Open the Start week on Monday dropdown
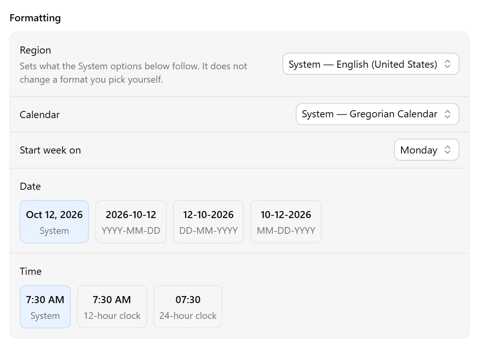 click(426, 150)
